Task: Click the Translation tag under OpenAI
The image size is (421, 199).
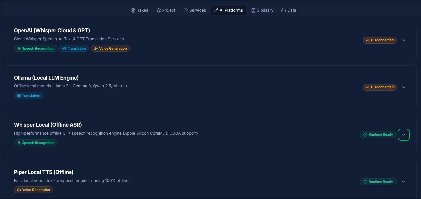Action: tap(74, 49)
